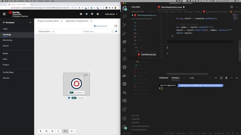
Task: Open the kube:admin user menu
Action: point(111,14)
